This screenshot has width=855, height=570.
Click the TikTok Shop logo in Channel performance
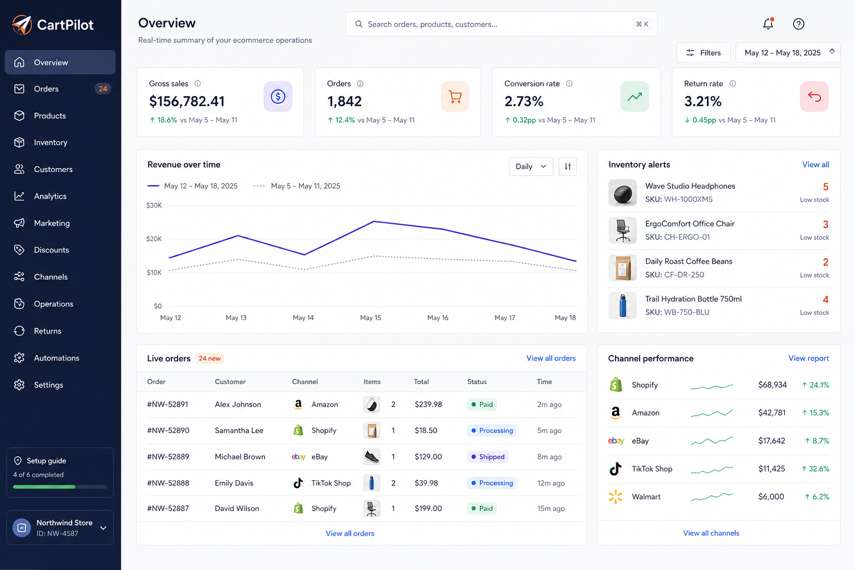pos(616,469)
